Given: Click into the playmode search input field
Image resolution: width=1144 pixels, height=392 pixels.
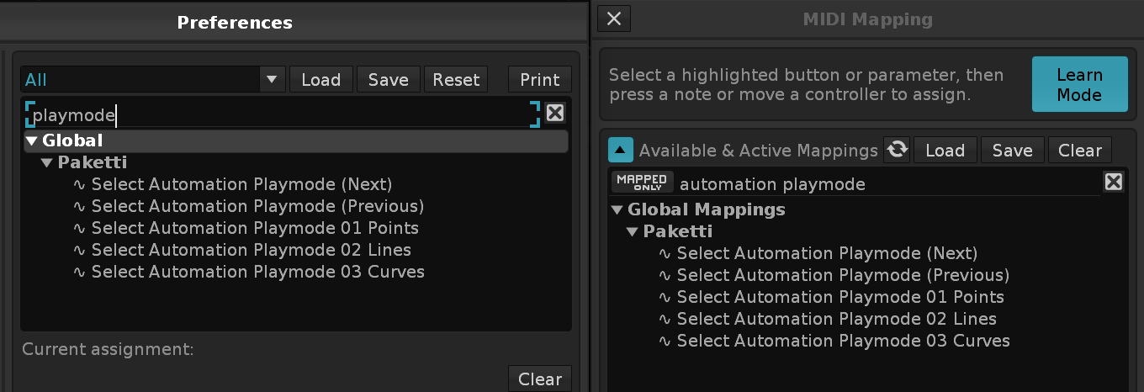Looking at the screenshot, I should coord(278,114).
